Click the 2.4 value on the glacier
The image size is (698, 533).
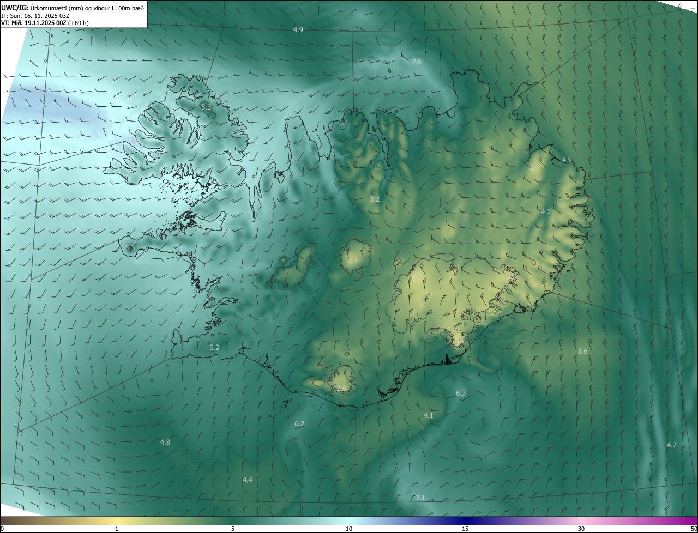click(353, 261)
